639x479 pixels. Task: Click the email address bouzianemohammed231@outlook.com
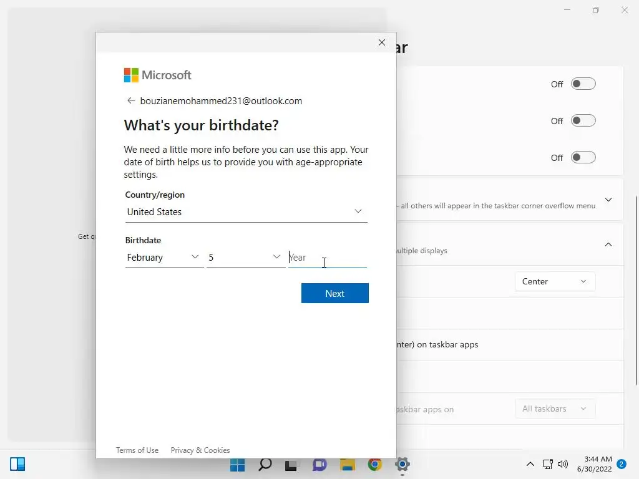tap(222, 101)
